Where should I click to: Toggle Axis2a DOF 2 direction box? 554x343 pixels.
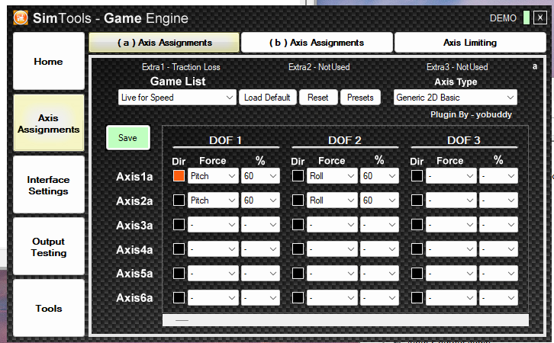click(x=298, y=200)
